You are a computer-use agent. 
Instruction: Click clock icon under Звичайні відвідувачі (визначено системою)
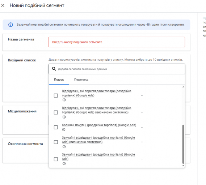coord(64,147)
